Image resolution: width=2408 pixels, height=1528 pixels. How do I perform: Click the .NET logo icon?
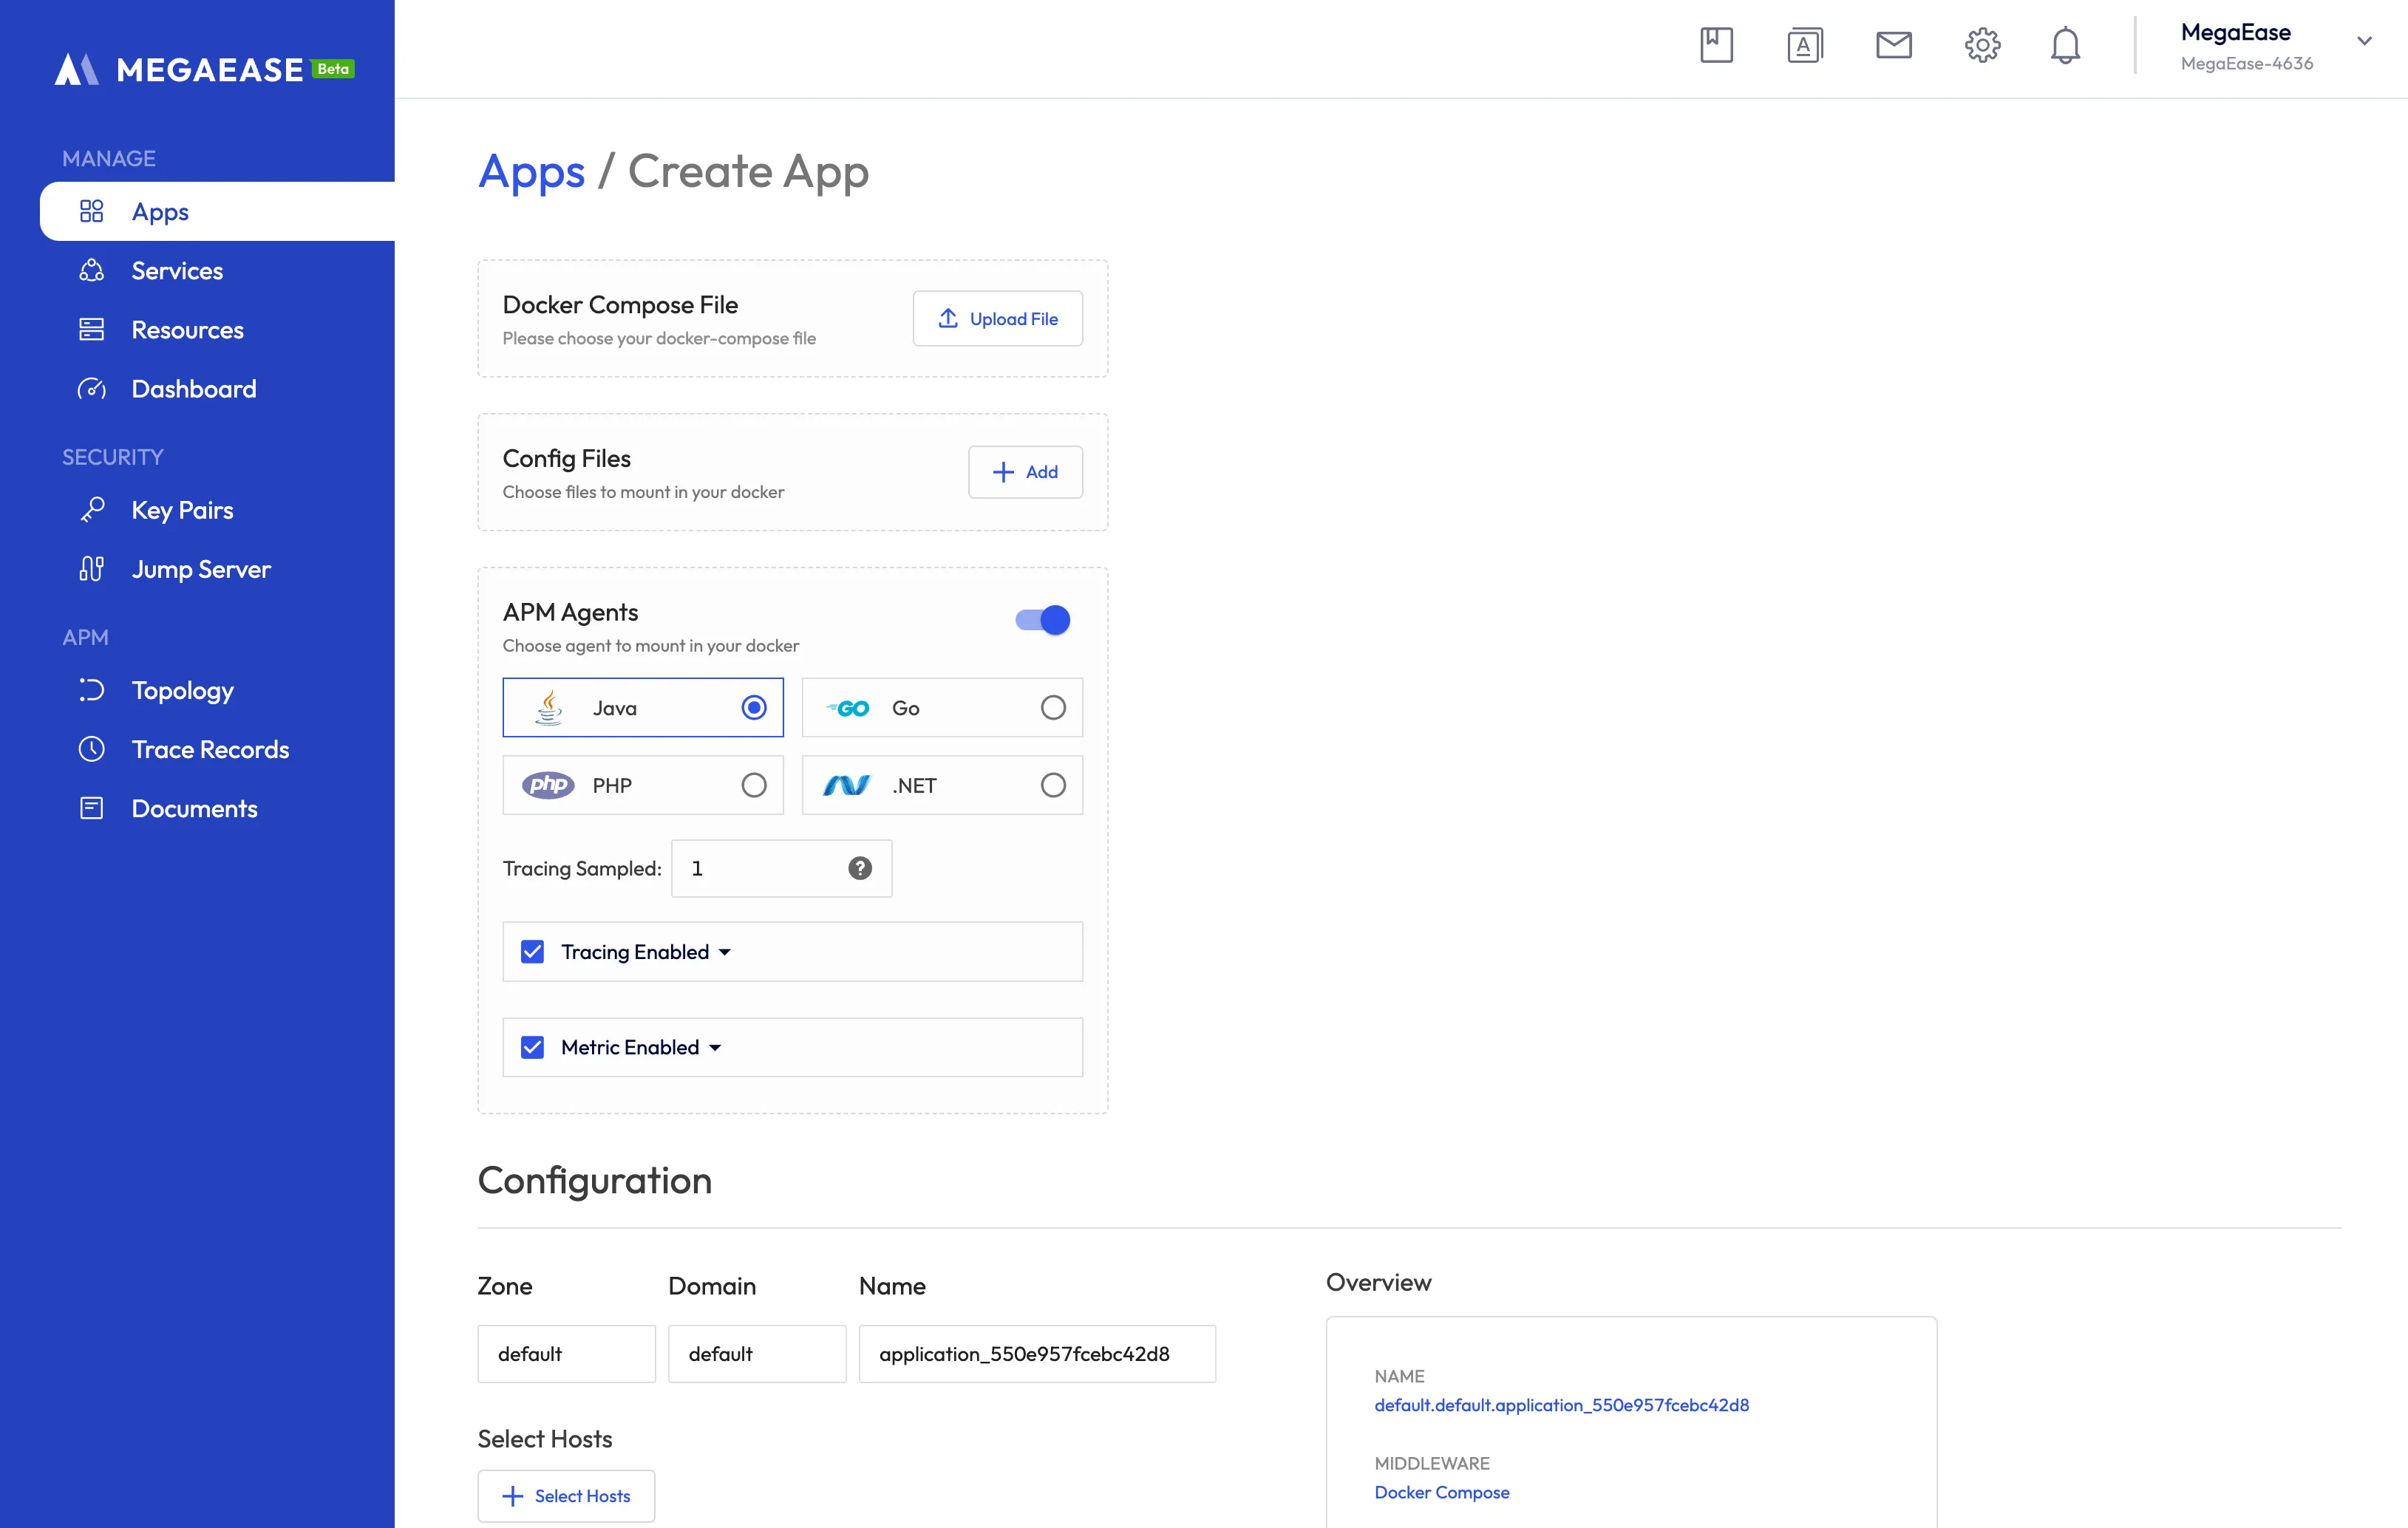coord(846,785)
